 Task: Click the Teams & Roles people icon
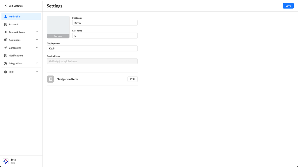6,32
